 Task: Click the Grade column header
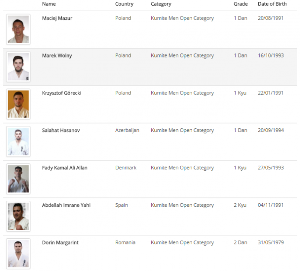tap(240, 4)
